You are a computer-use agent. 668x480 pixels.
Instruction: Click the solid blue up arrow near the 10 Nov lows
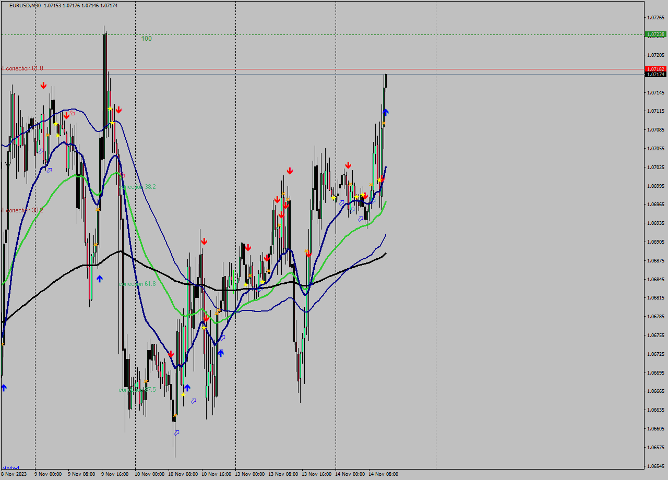pyautogui.click(x=187, y=387)
